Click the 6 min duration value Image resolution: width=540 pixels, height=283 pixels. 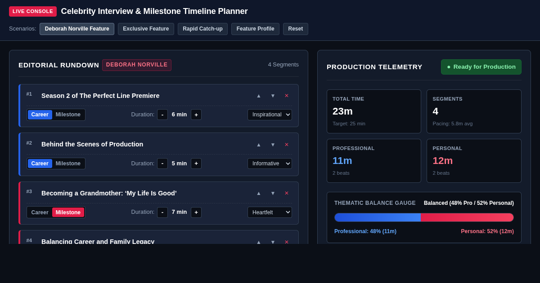(179, 115)
